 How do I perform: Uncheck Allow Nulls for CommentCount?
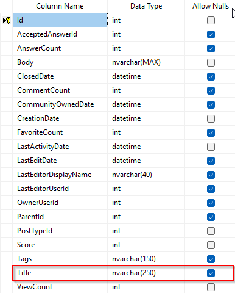(211, 90)
